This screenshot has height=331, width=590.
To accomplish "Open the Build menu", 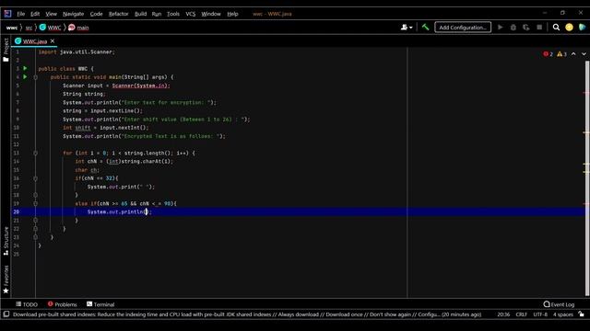I will click(140, 14).
